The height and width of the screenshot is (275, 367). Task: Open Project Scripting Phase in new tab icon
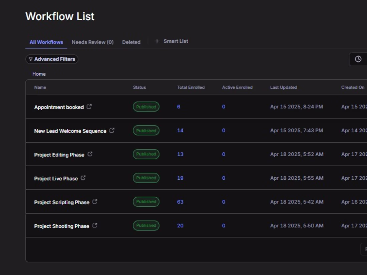pos(95,202)
